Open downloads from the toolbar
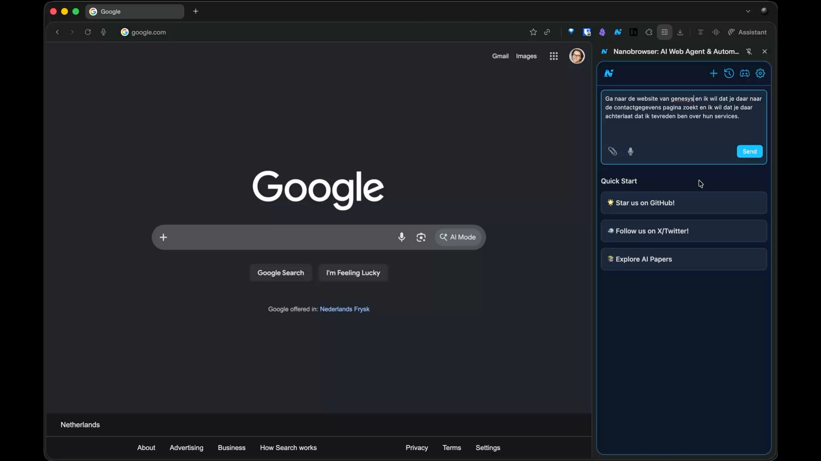The height and width of the screenshot is (461, 821). pos(680,32)
